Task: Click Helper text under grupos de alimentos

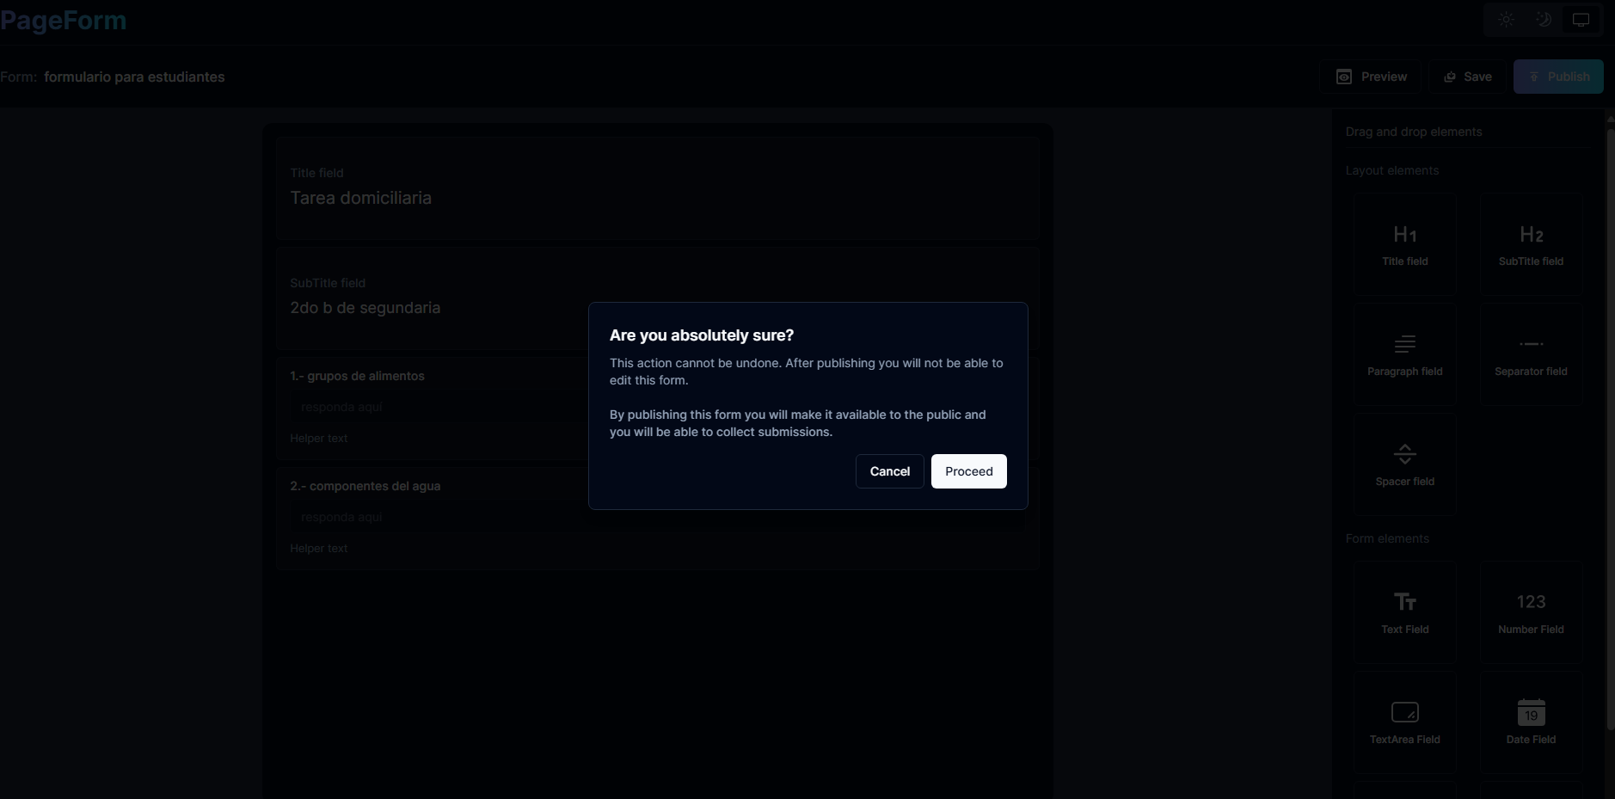Action: (319, 439)
